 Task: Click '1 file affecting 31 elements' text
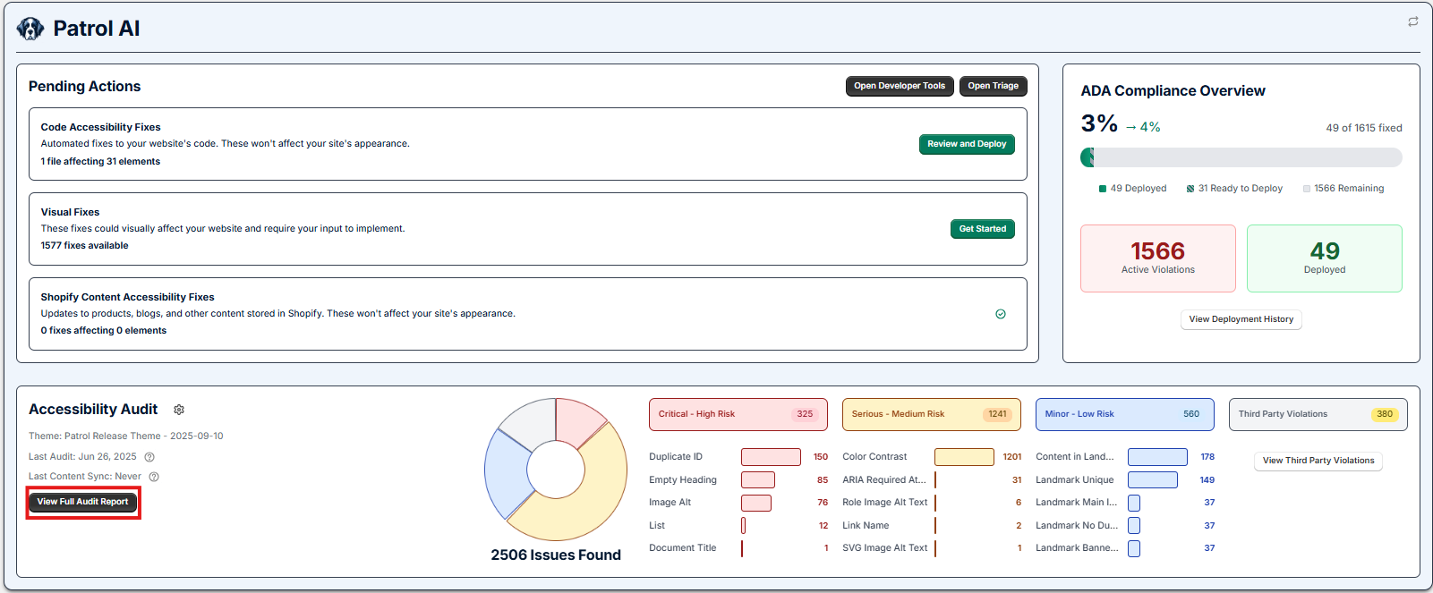pos(100,162)
